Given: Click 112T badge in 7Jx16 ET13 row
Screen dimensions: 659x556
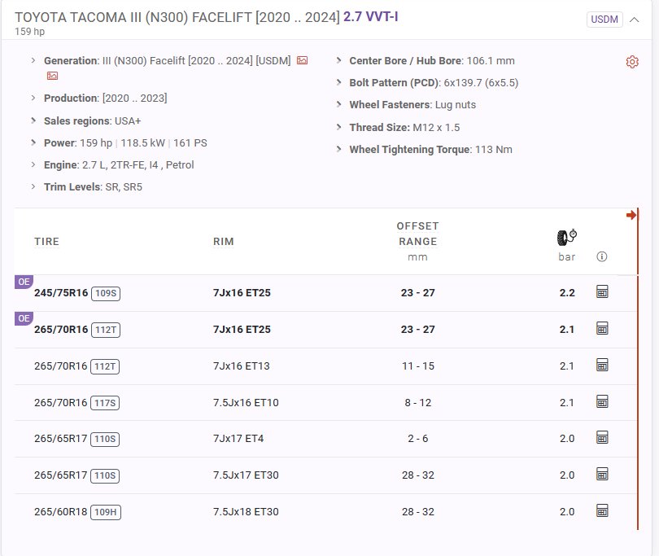Looking at the screenshot, I should tap(105, 366).
